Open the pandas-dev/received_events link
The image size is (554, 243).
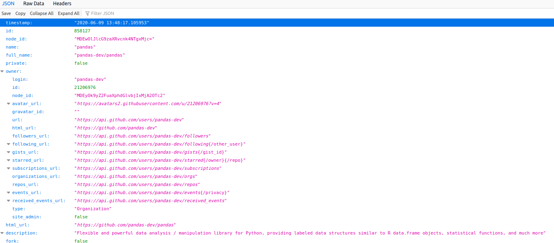point(151,201)
